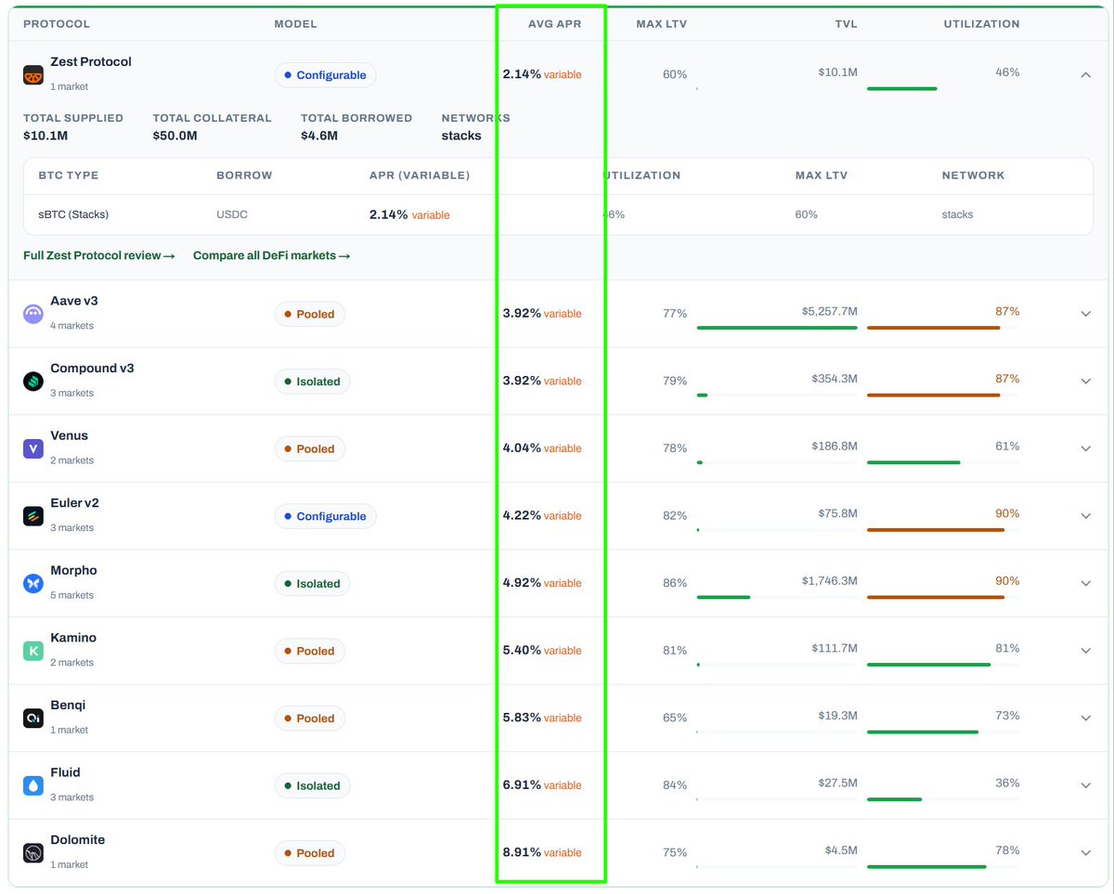This screenshot has width=1114, height=894.
Task: Sort by the top MAX LTV column header
Action: point(662,24)
